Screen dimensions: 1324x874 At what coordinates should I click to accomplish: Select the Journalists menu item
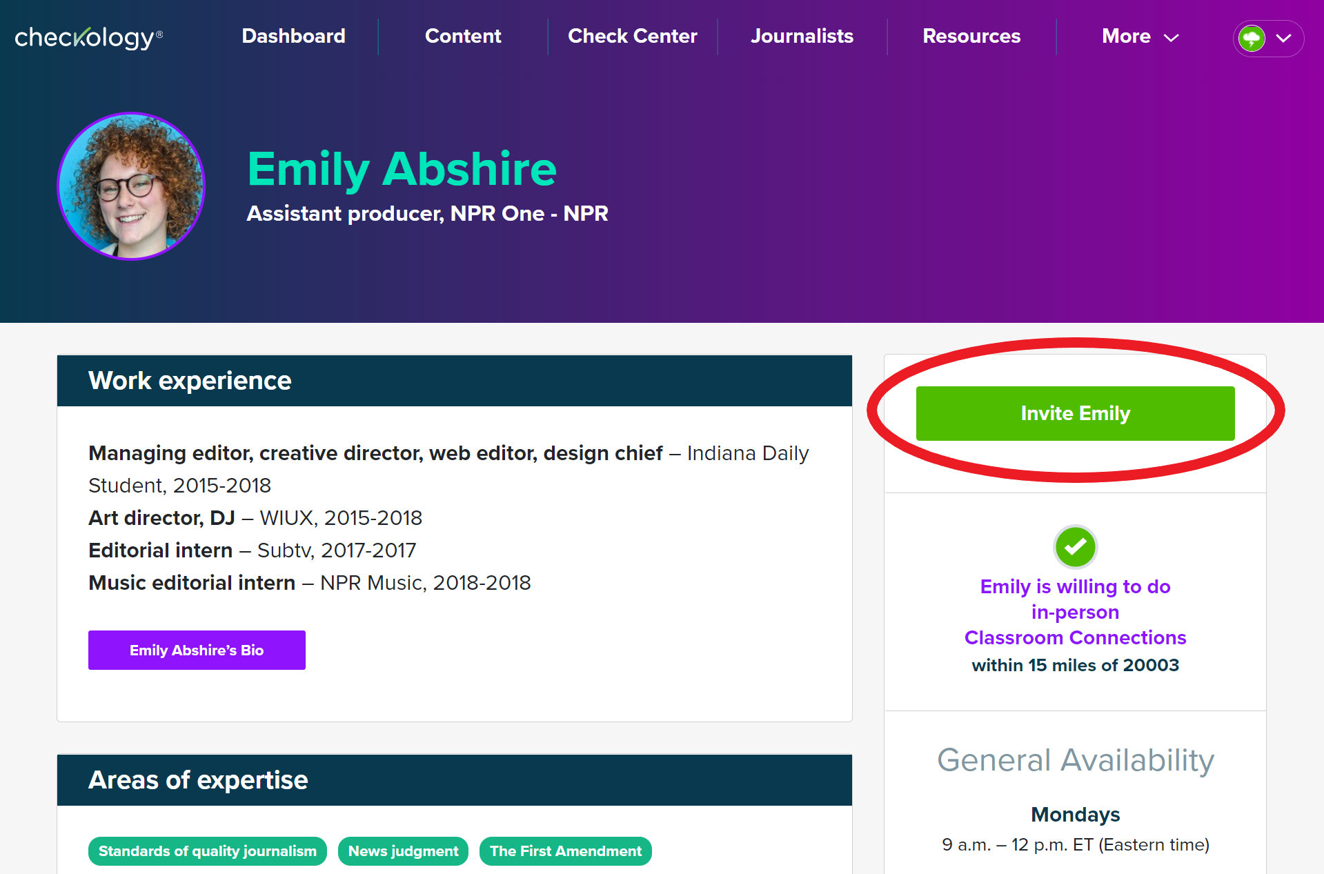pyautogui.click(x=802, y=37)
